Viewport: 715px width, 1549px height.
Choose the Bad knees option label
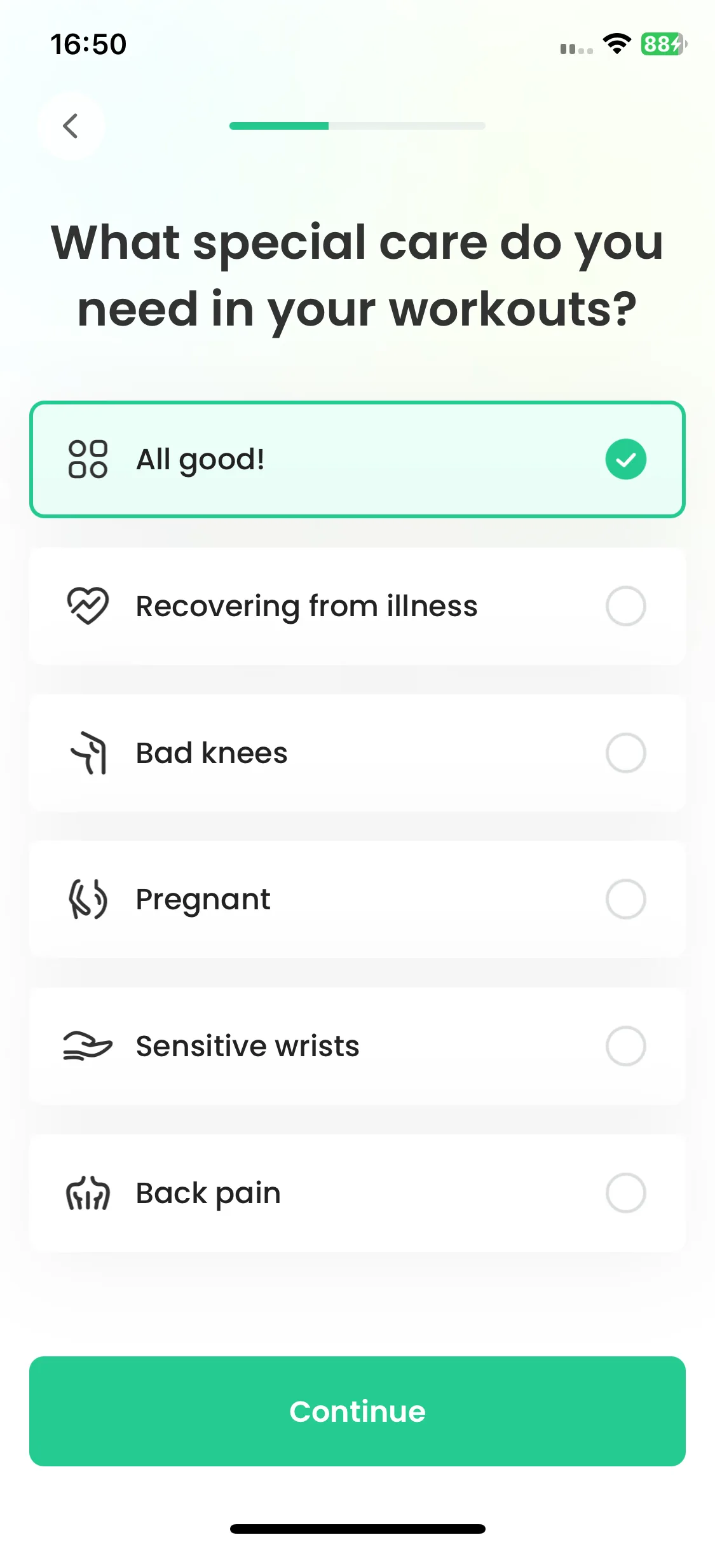212,753
